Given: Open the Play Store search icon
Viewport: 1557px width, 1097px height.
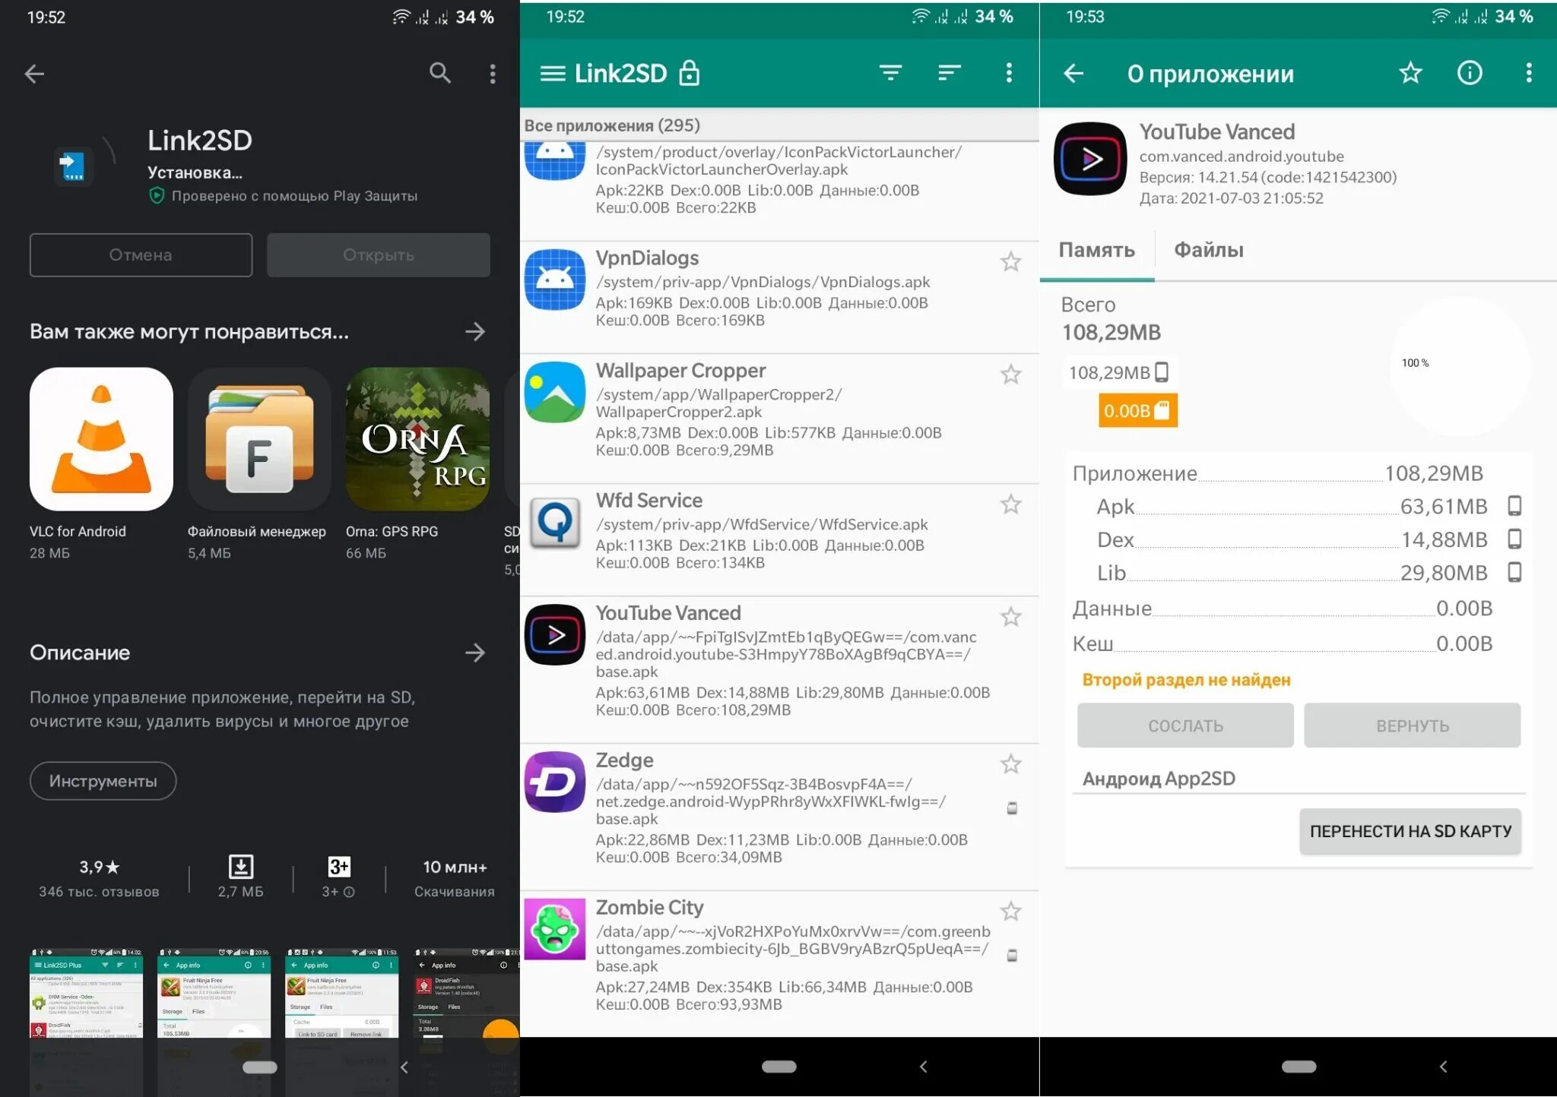Looking at the screenshot, I should coord(440,73).
